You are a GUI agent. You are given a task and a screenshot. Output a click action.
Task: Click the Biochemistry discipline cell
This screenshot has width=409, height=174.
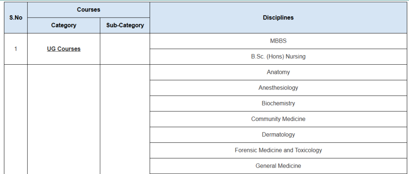point(278,103)
